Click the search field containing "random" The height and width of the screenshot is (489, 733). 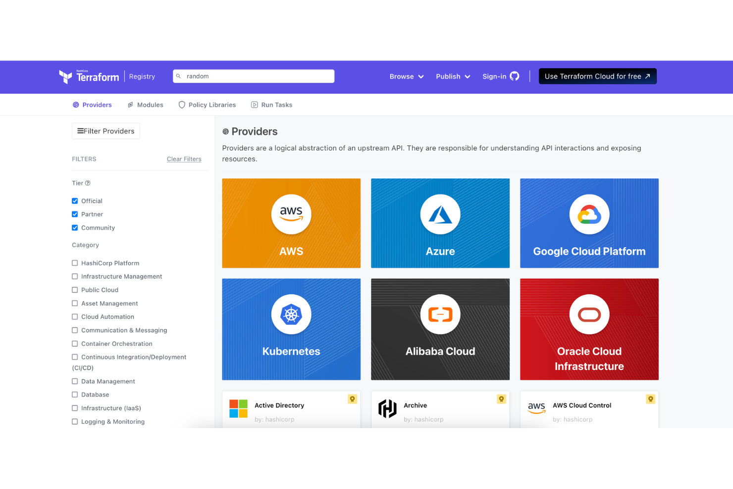pyautogui.click(x=254, y=76)
